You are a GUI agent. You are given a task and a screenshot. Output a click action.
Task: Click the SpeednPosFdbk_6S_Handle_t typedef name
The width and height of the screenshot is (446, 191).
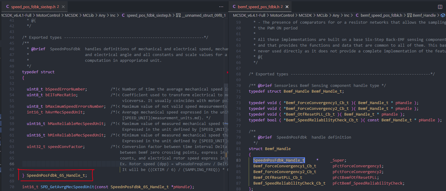(x=56, y=176)
